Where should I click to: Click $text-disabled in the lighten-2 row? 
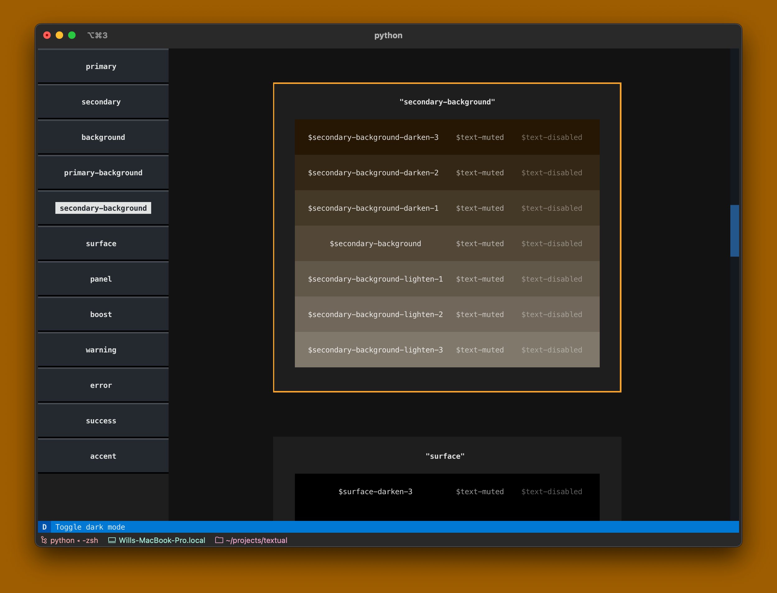(552, 315)
